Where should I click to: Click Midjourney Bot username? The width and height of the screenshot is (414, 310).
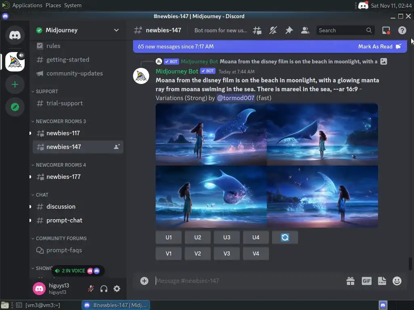tap(177, 71)
